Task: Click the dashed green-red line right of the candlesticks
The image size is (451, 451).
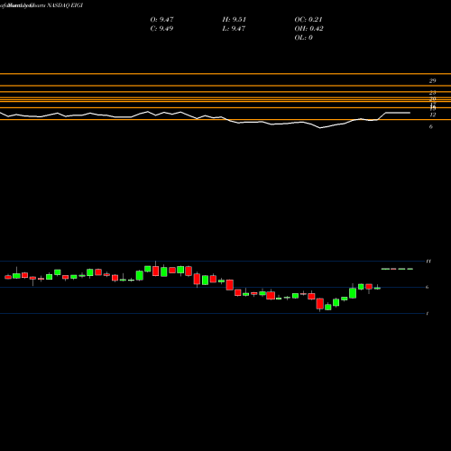Action: click(397, 269)
